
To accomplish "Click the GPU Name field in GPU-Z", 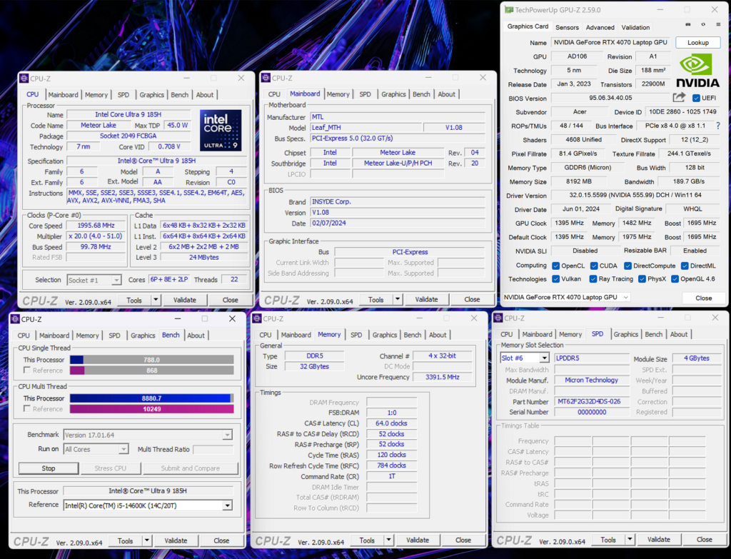I will pyautogui.click(x=610, y=42).
